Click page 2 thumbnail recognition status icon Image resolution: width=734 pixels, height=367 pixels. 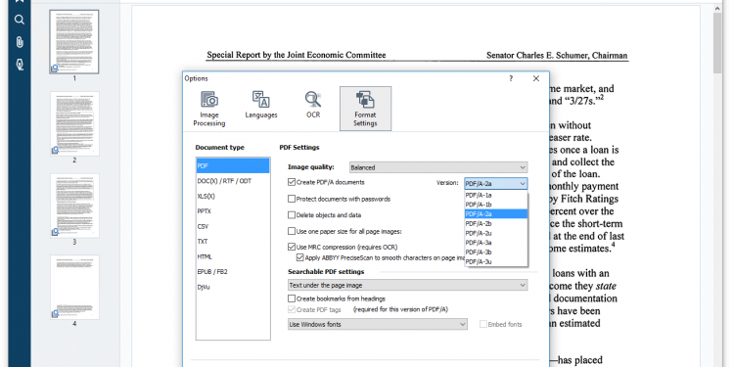[55, 151]
